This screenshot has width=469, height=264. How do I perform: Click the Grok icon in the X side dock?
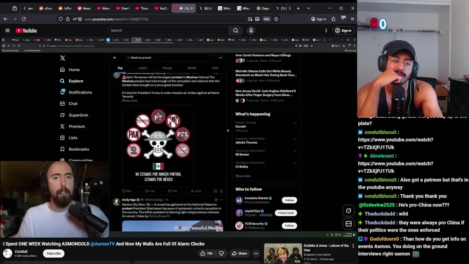coord(348,210)
